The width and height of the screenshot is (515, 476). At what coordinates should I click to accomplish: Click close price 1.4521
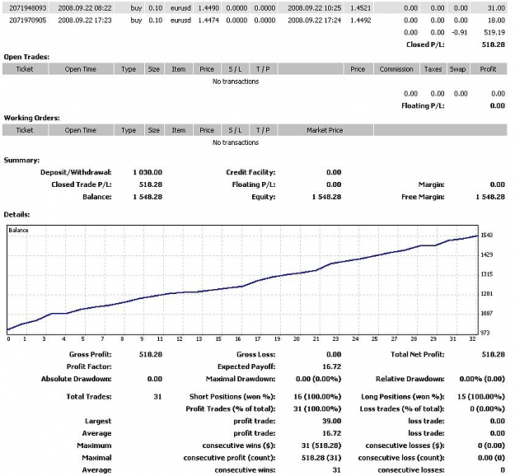tap(360, 8)
